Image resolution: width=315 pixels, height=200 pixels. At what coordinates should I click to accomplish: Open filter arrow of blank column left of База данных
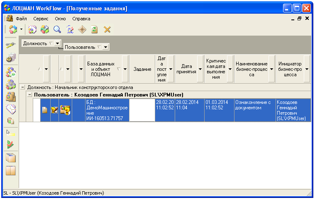[x=81, y=69]
